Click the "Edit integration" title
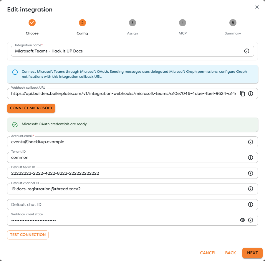 click(30, 10)
